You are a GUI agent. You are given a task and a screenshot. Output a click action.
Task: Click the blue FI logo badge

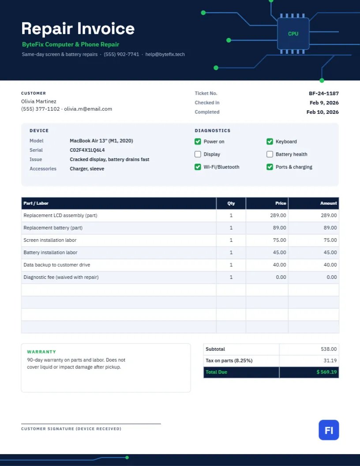coord(329,430)
